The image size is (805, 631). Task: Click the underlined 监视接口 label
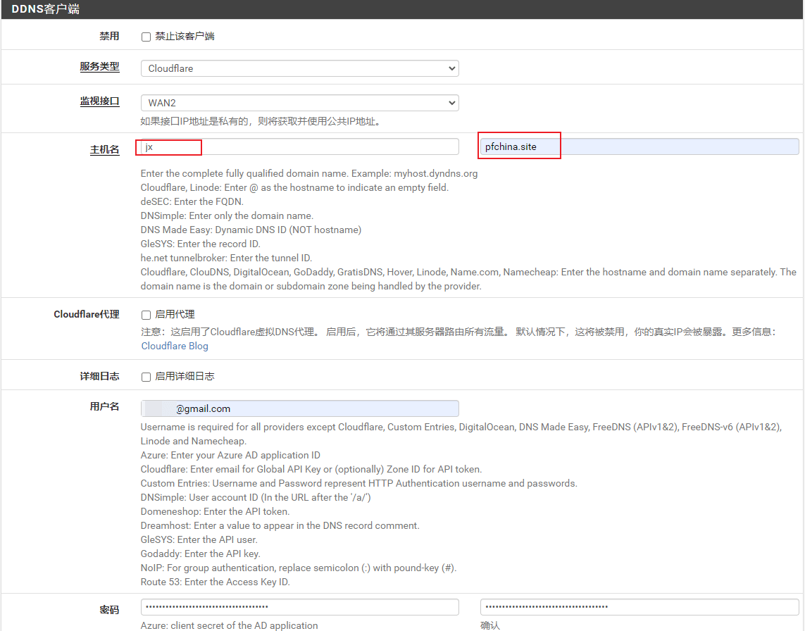99,101
